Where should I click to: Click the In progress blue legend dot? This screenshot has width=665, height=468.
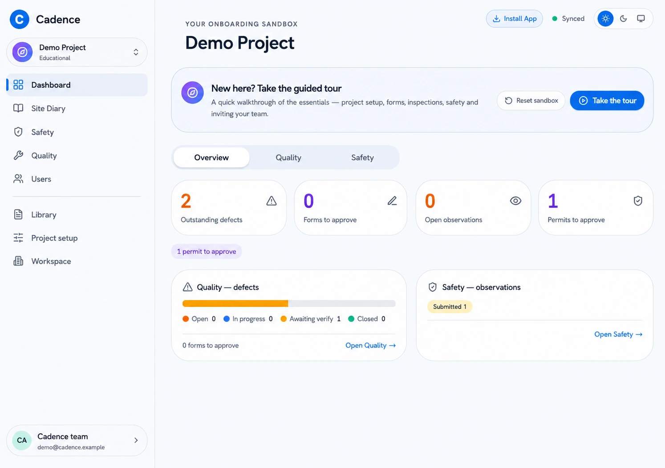(x=227, y=319)
